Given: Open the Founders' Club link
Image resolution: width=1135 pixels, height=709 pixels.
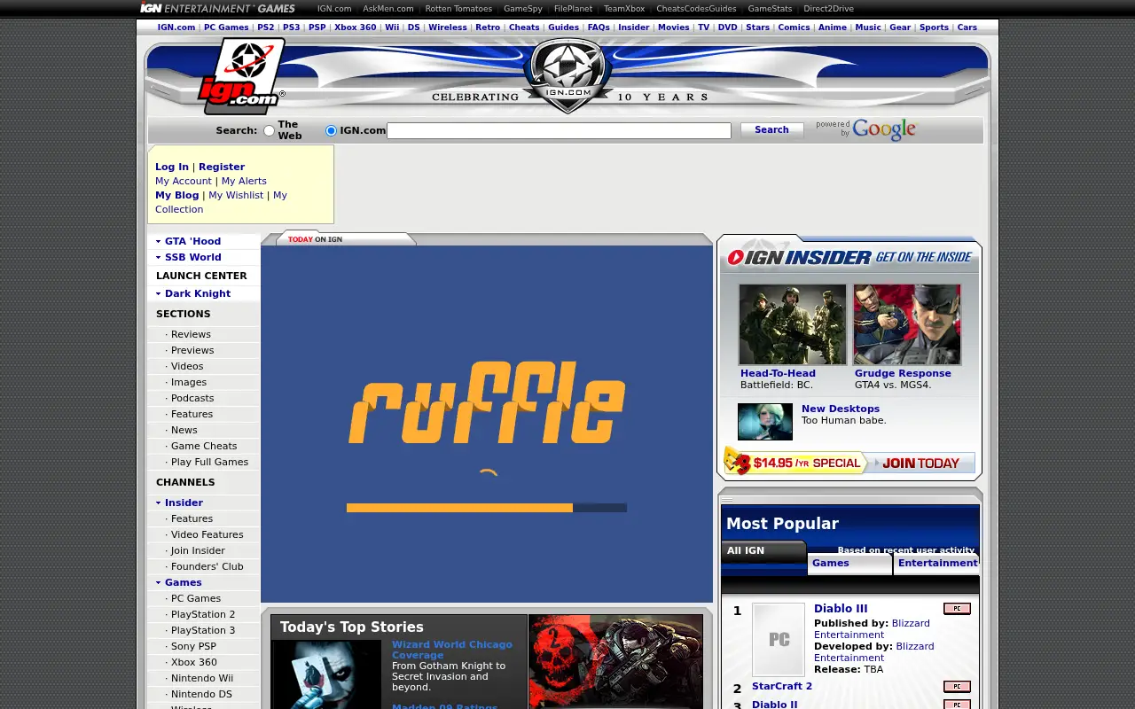Looking at the screenshot, I should 207,566.
